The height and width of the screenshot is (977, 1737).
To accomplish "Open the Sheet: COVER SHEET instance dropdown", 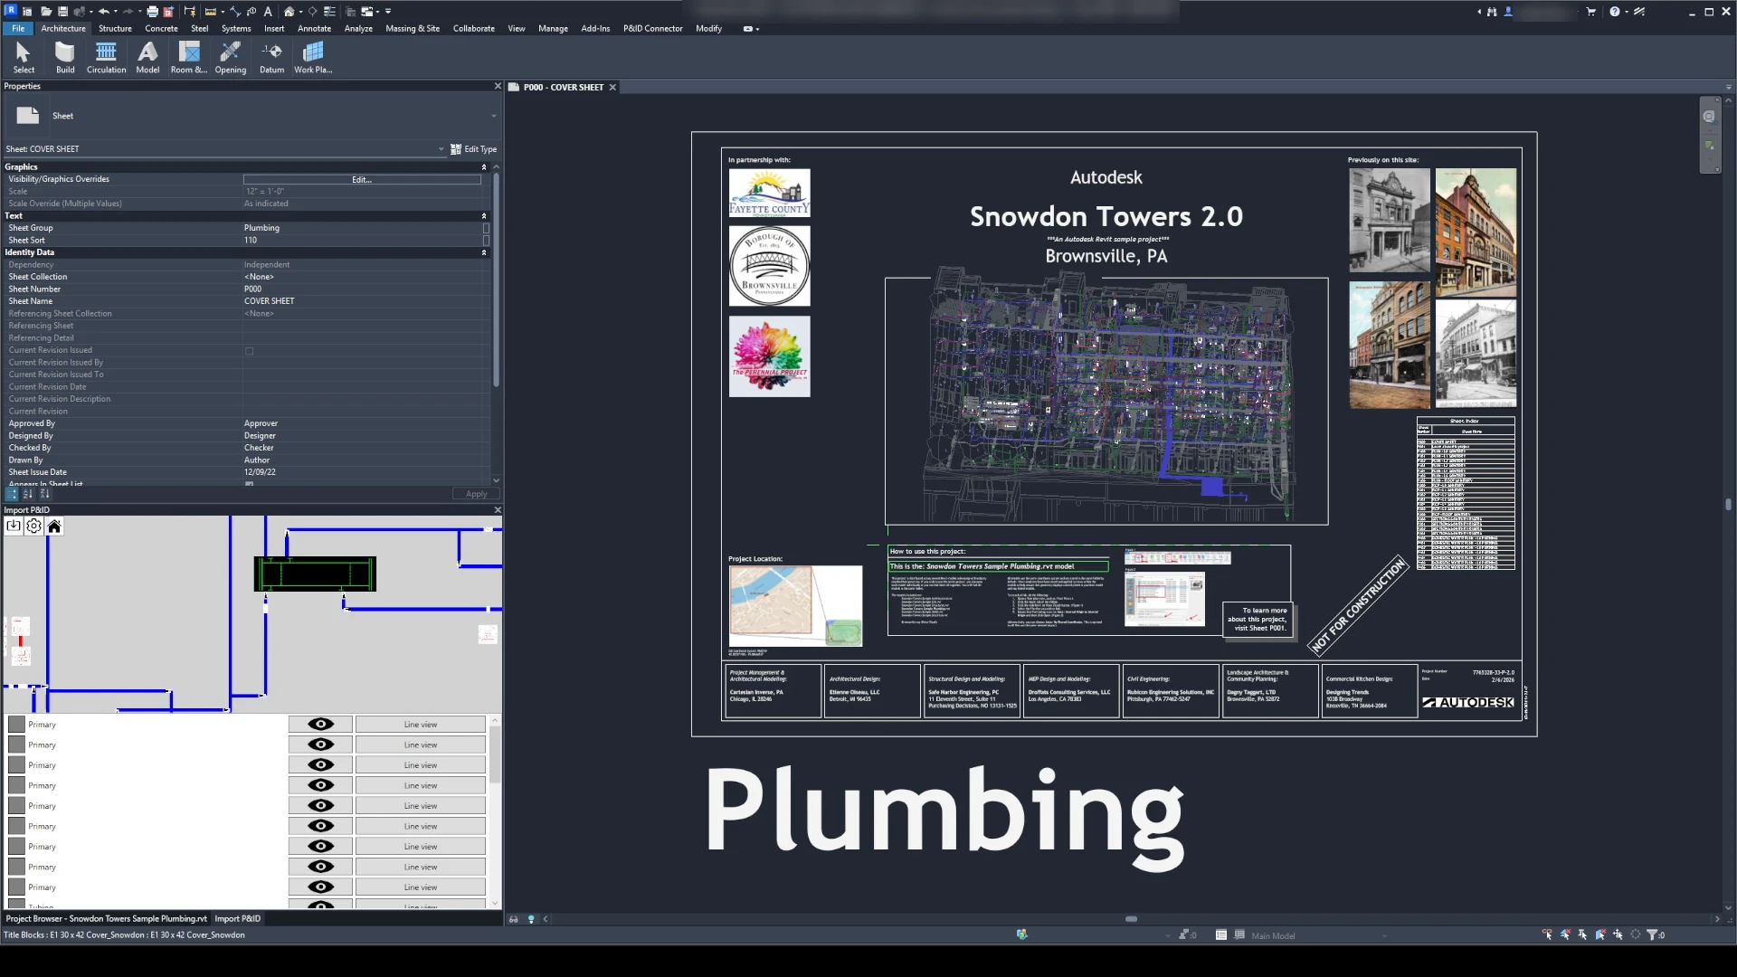I will tap(441, 148).
